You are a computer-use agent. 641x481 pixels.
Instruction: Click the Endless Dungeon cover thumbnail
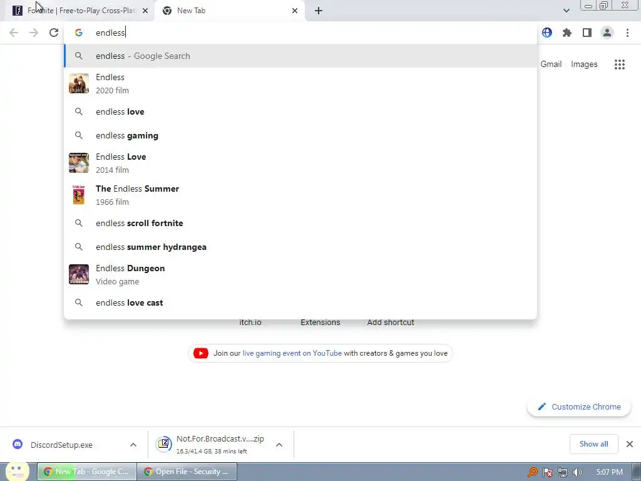coord(78,274)
